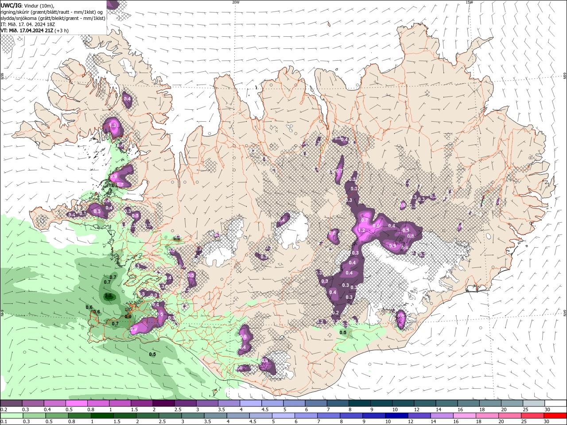The height and width of the screenshot is (425, 567).
Task: Click the bright pink 0.5 snow legend swatch
Action: pos(76,403)
